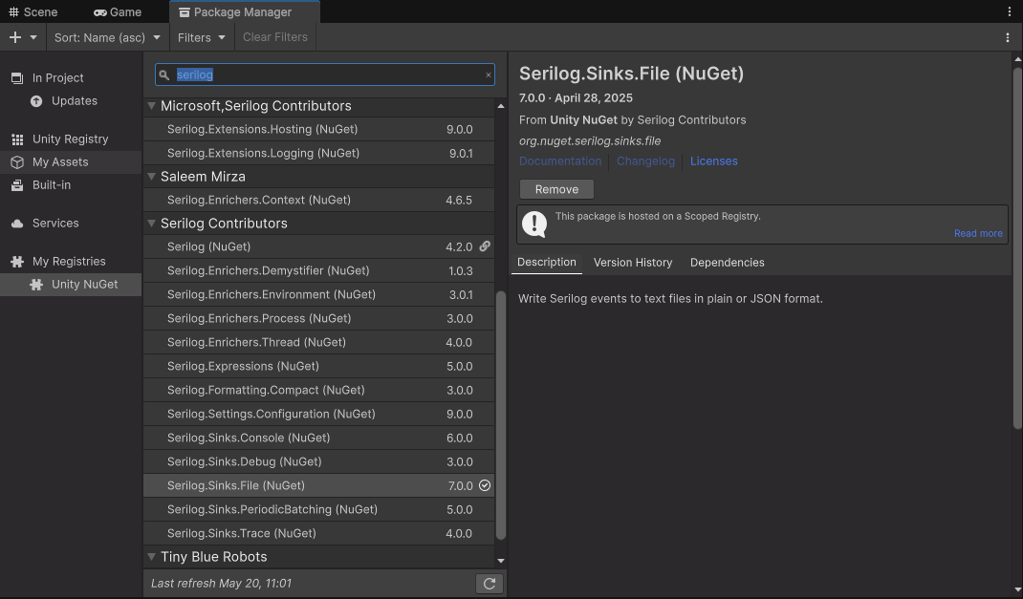Switch to the Version History tab

pos(633,262)
